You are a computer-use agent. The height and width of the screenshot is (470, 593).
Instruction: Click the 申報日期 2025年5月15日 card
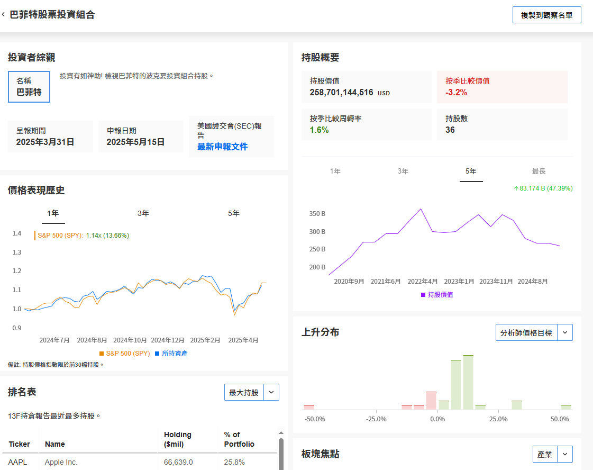click(141, 137)
